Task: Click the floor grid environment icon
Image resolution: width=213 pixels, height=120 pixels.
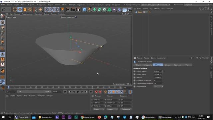Action: point(124,10)
